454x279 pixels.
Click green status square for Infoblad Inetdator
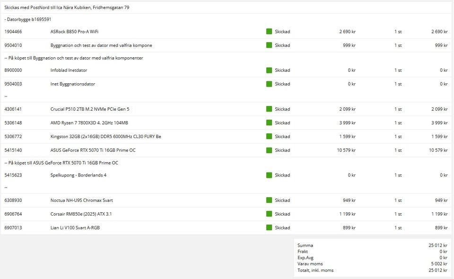pyautogui.click(x=269, y=70)
